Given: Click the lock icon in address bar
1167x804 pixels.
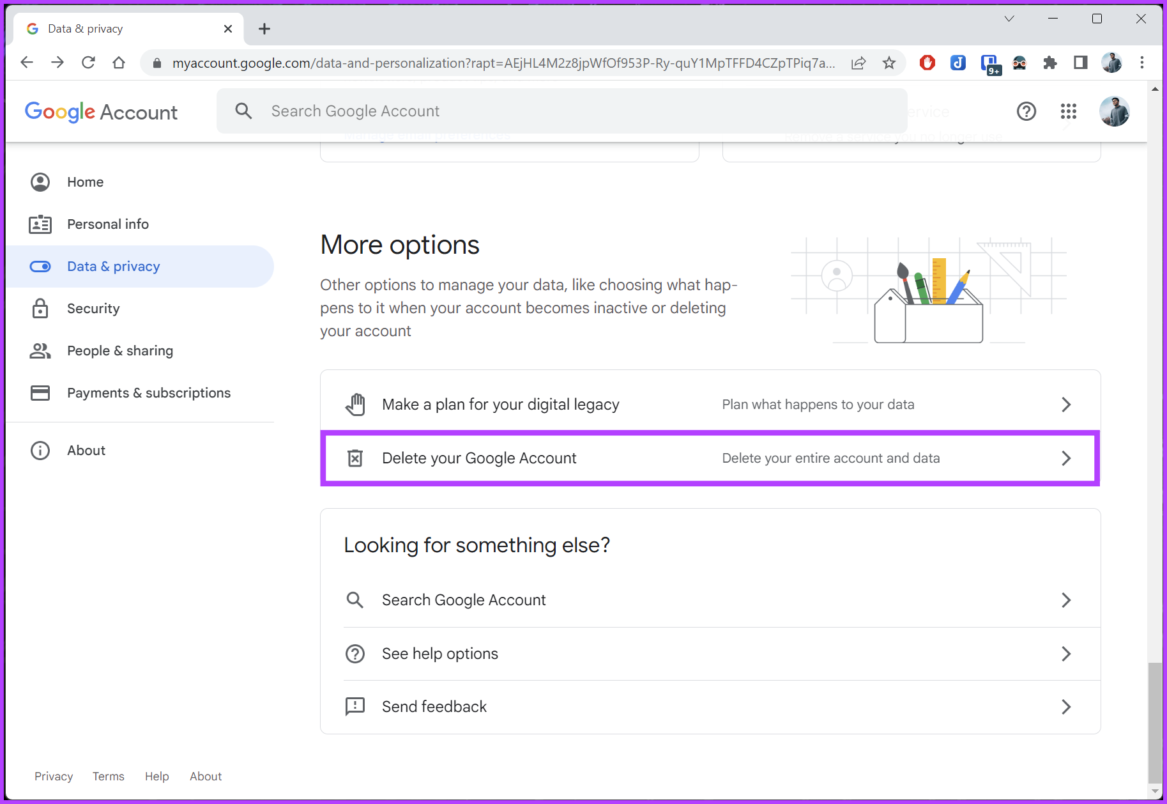Looking at the screenshot, I should point(157,63).
